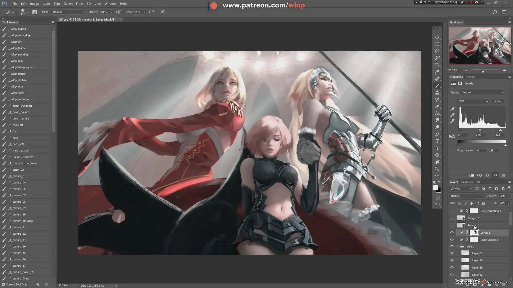Switch to the History tab
This screenshot has width=513, height=288.
pos(471,77)
